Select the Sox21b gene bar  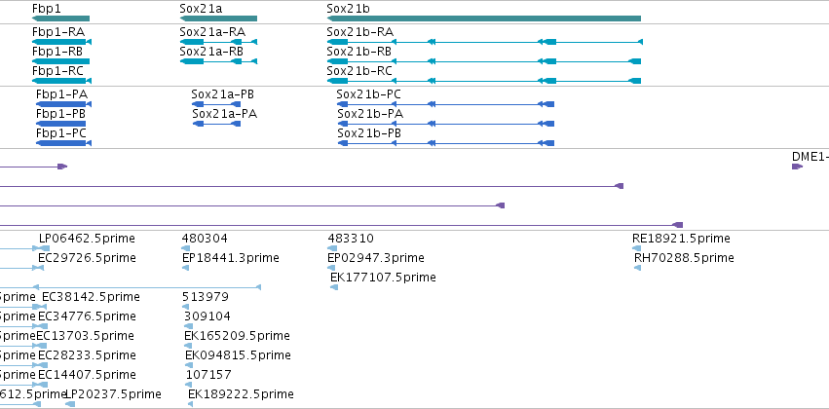tap(484, 19)
